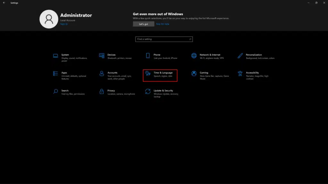Viewport: 328px width, 184px height.
Task: Click the Search magnifier category icon
Action: click(55, 92)
